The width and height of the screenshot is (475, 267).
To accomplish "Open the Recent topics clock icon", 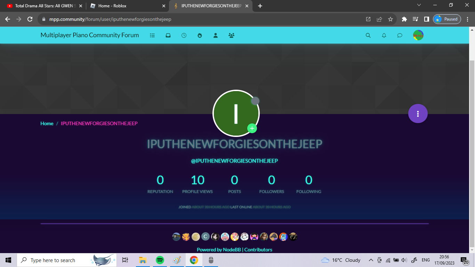I will click(x=184, y=35).
